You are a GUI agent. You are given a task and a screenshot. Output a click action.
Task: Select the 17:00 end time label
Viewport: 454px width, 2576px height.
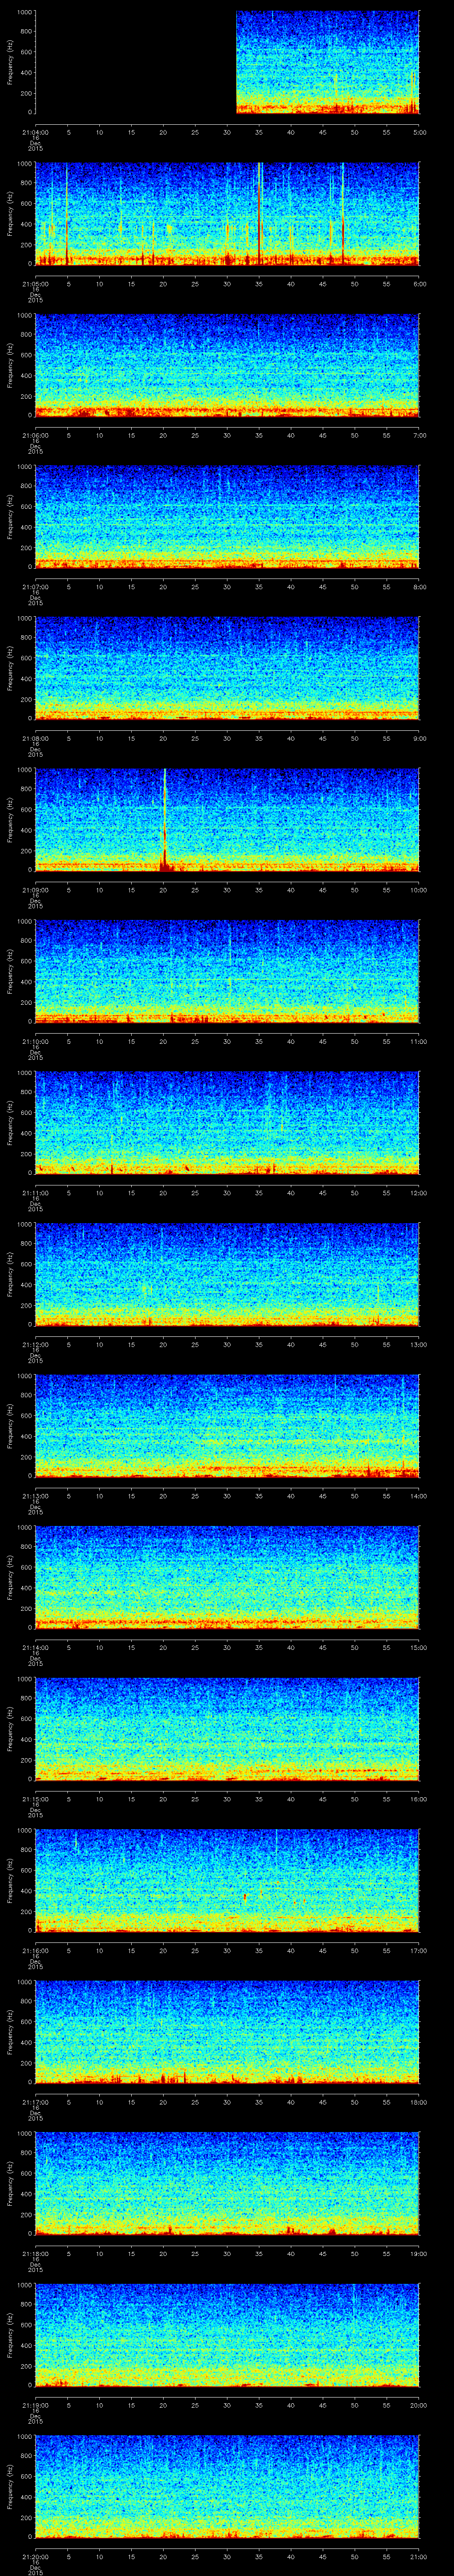coord(418,1951)
